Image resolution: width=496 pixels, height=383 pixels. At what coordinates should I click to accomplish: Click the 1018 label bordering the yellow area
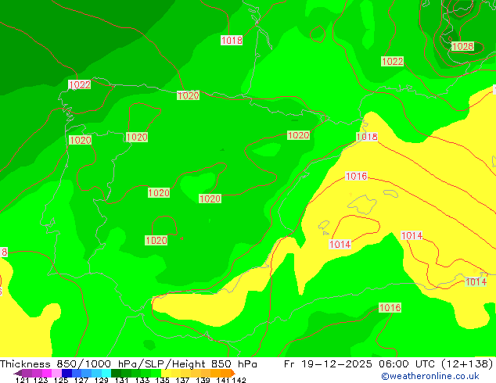point(367,137)
